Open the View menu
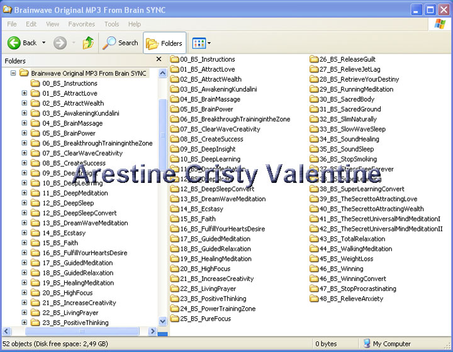 pos(53,24)
